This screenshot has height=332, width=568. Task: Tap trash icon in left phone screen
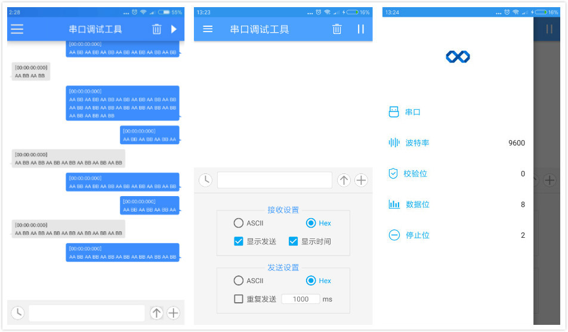[x=156, y=29]
